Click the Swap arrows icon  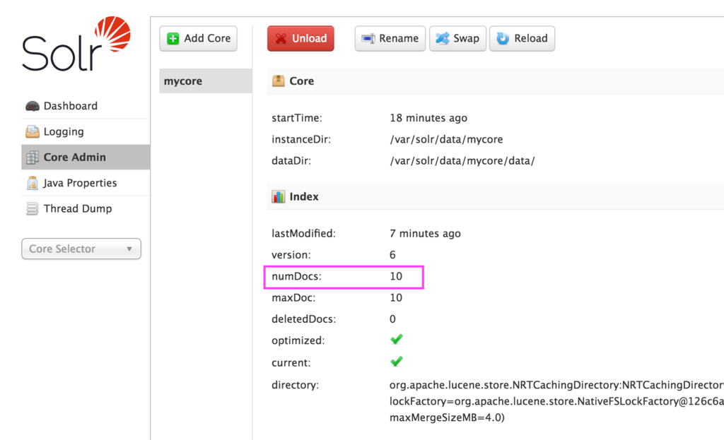[443, 38]
